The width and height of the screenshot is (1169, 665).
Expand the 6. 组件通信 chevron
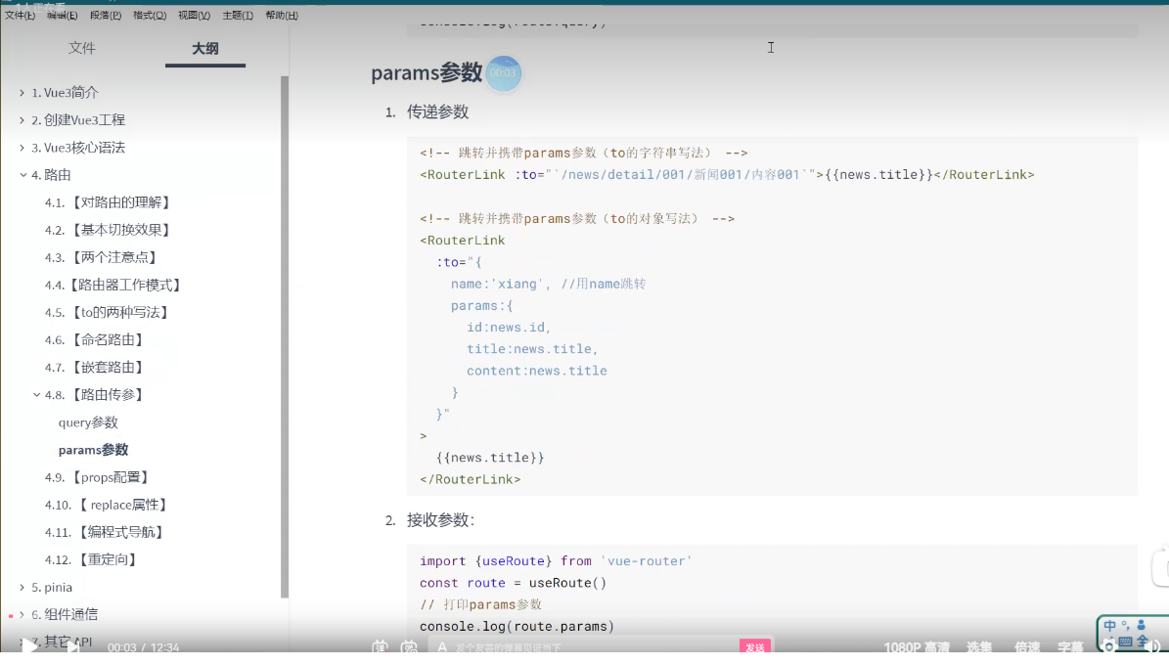(22, 615)
